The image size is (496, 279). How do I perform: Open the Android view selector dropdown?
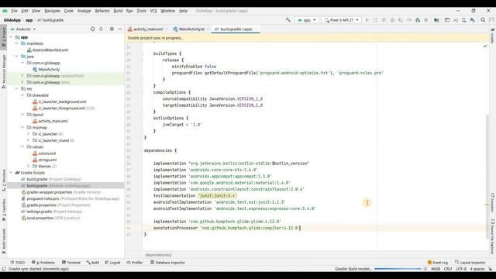(23, 29)
